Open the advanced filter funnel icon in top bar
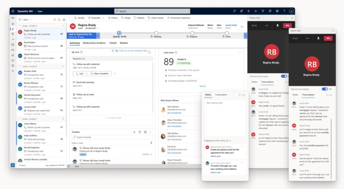344x189 pixels. 263,11
